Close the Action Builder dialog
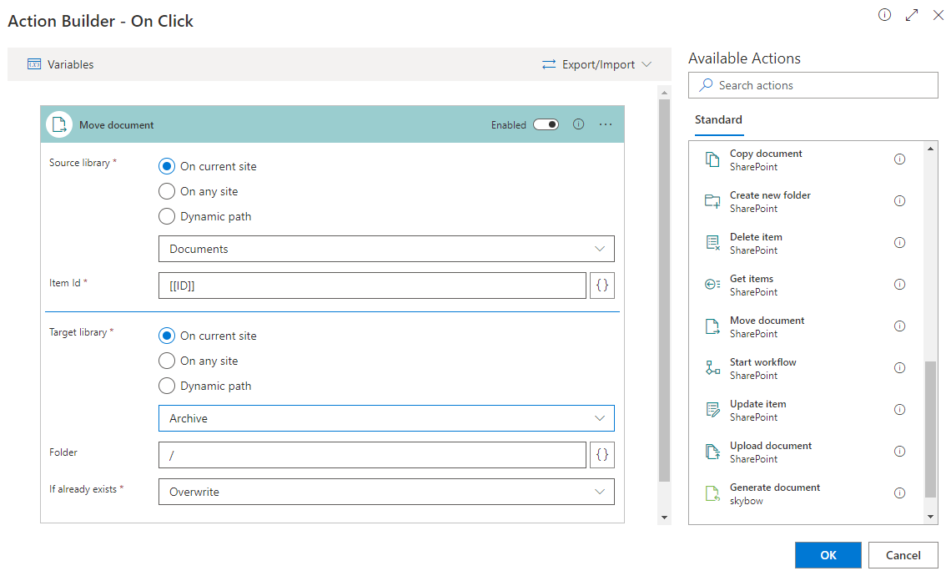The width and height of the screenshot is (951, 576). click(x=938, y=15)
